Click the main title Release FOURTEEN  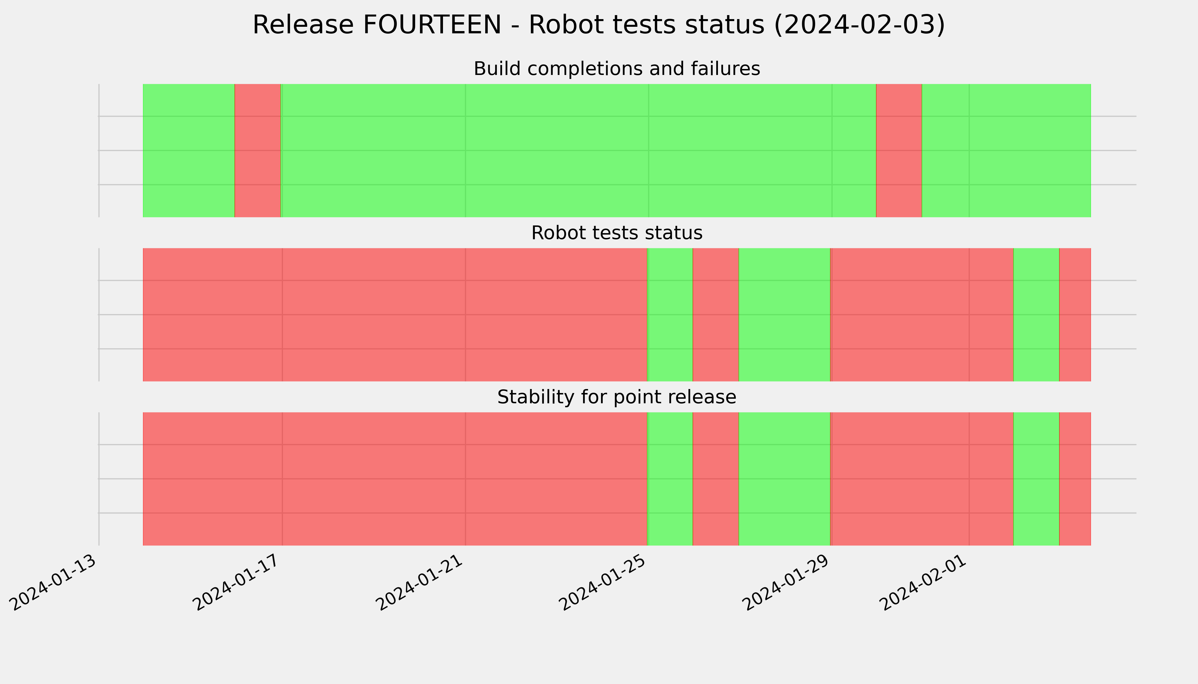click(x=598, y=25)
